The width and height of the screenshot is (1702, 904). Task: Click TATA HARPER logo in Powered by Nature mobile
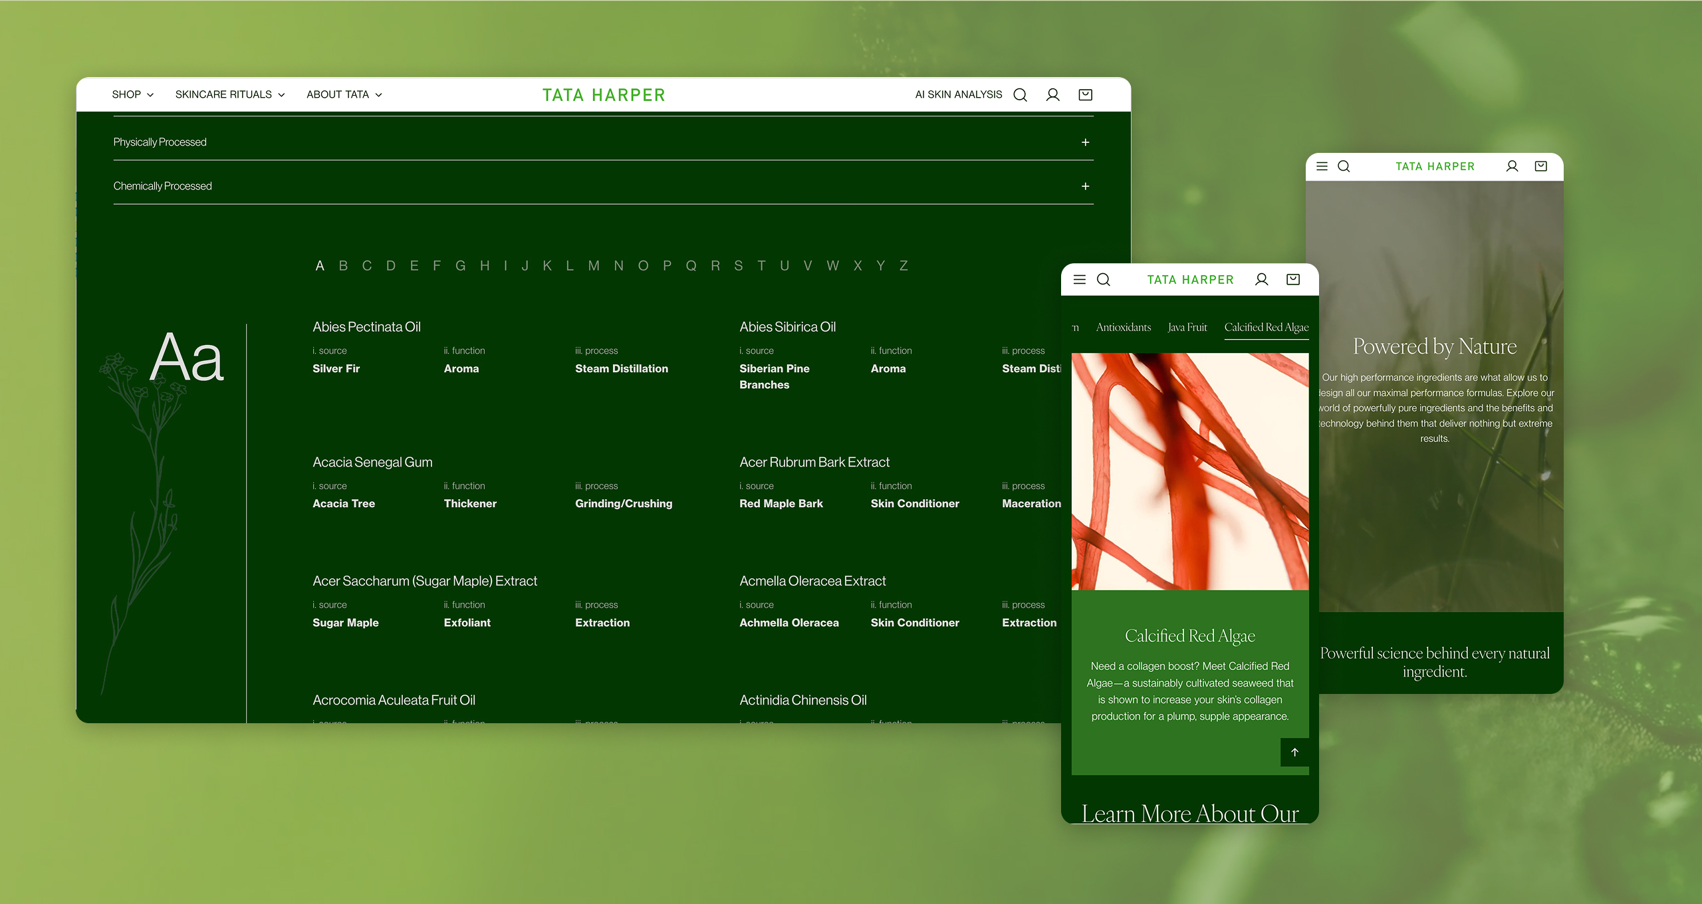pyautogui.click(x=1435, y=166)
